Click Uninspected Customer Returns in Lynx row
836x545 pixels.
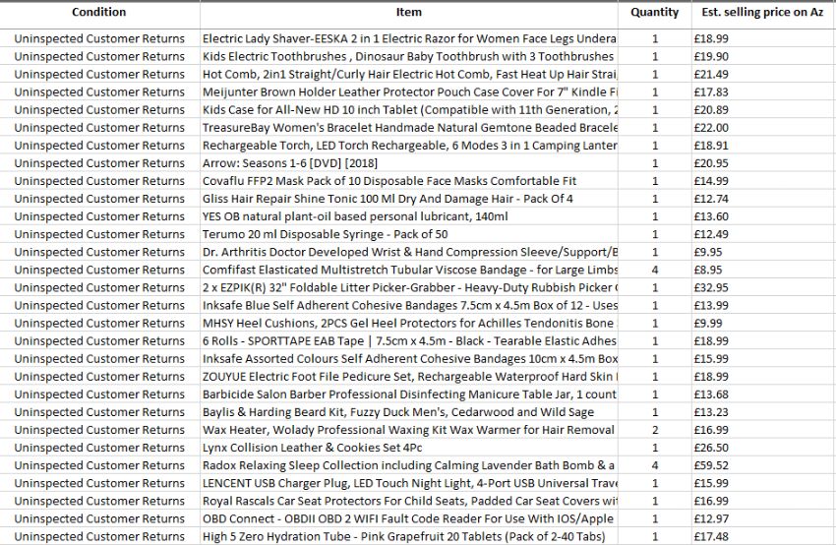coord(99,448)
